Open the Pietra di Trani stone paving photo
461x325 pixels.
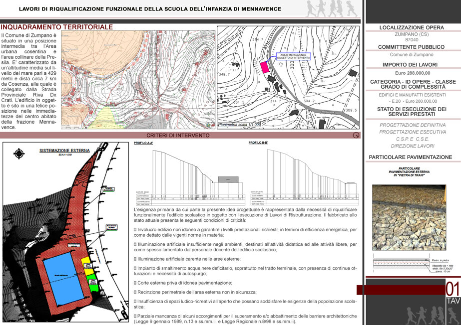(x=409, y=217)
